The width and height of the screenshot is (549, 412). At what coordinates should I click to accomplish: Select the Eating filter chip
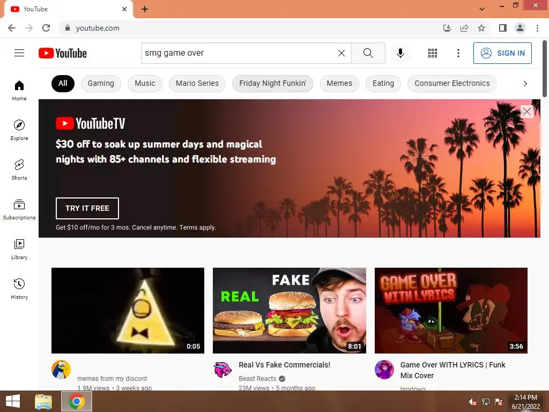383,83
